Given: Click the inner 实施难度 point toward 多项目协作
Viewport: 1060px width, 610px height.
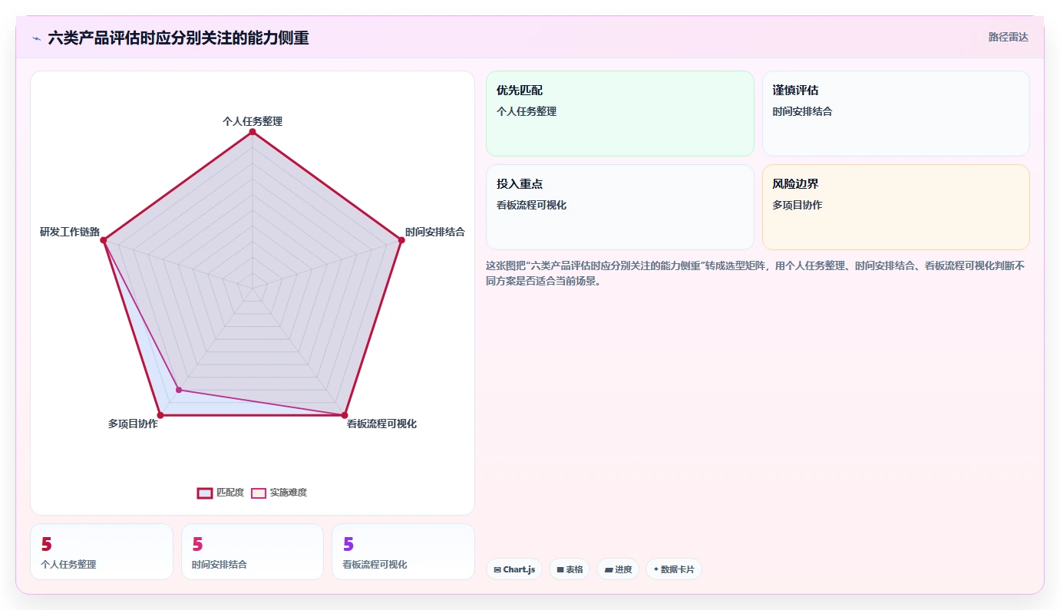Looking at the screenshot, I should click(x=179, y=390).
